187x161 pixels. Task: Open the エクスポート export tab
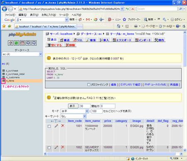tap(122, 40)
